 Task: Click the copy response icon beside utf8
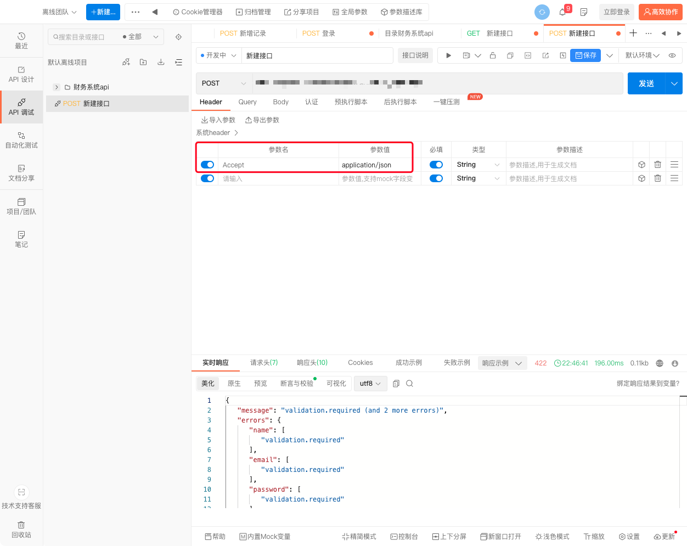[396, 384]
